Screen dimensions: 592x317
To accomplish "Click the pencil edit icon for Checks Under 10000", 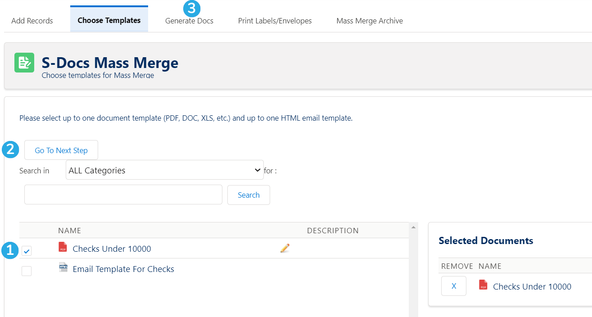I will point(285,248).
